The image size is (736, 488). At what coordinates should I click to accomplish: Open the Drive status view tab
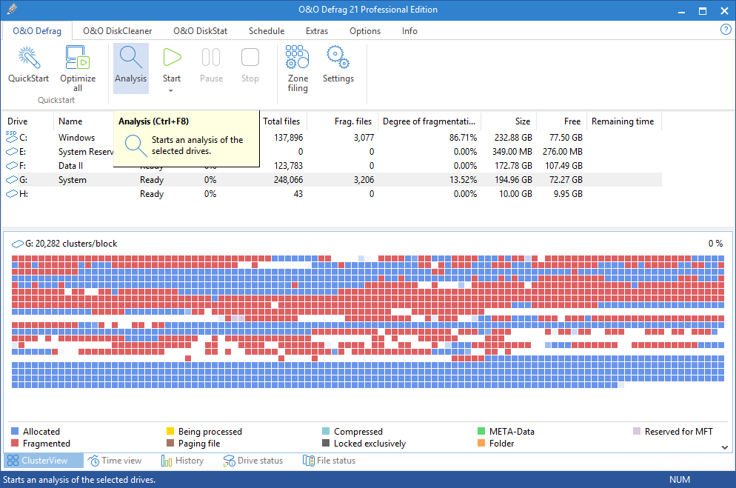[x=253, y=461]
